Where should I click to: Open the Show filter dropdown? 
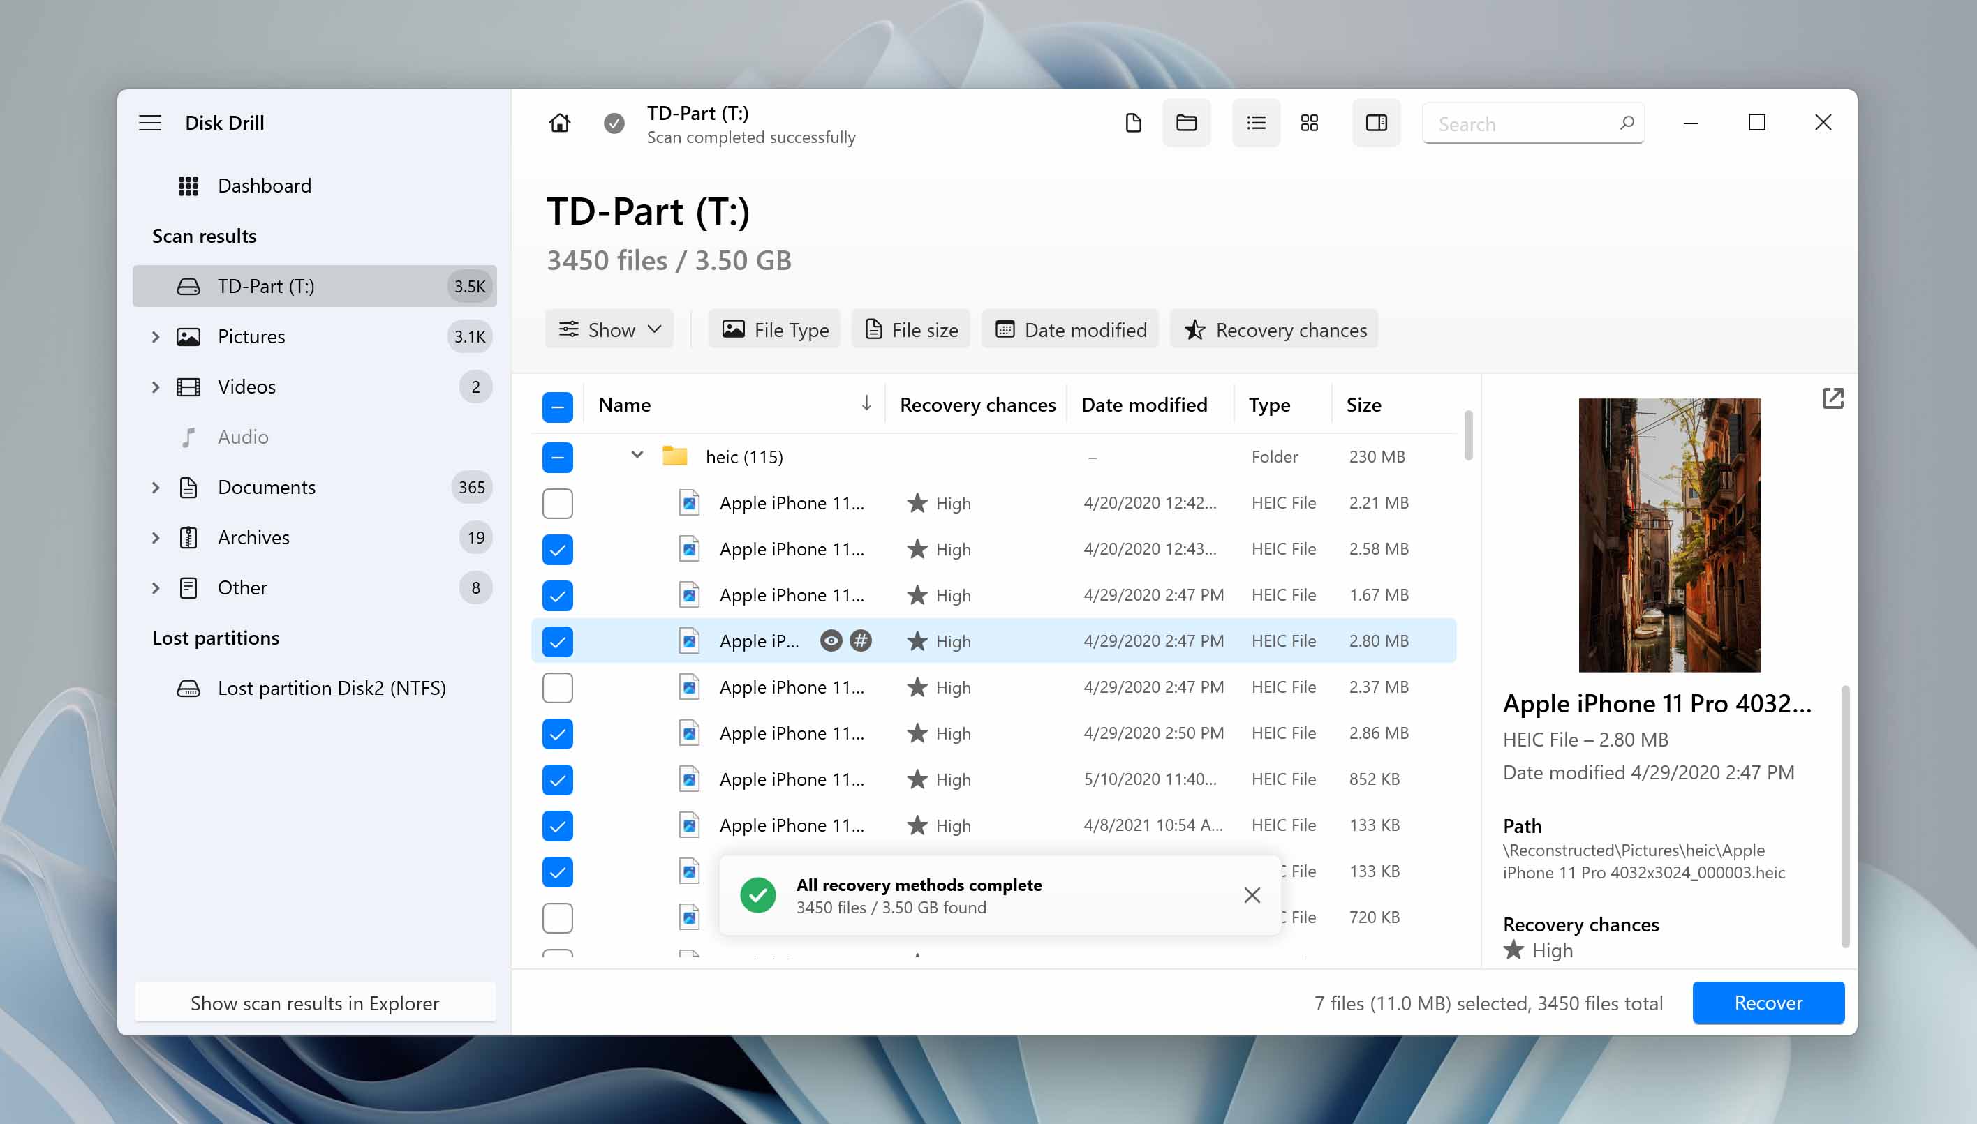[x=608, y=329]
